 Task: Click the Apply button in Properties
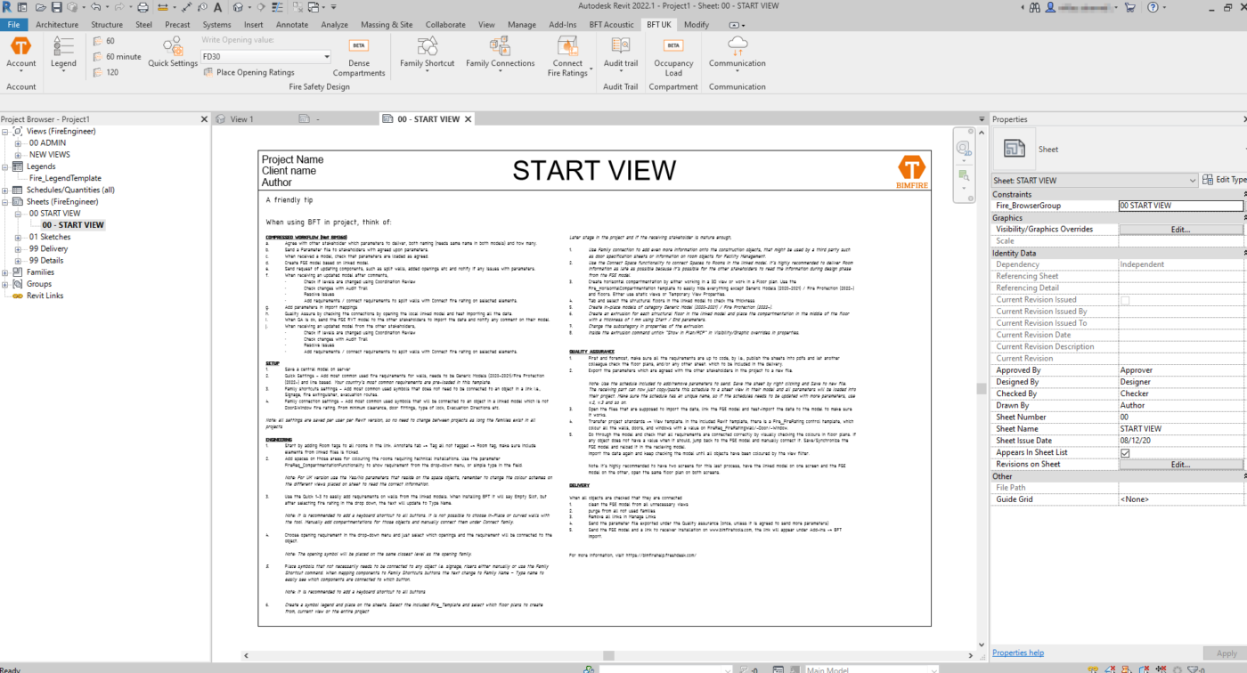tap(1226, 653)
